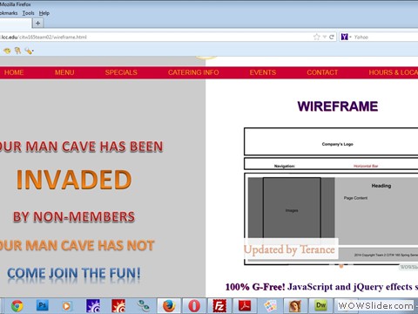Open the SPECIALS navigation link
The width and height of the screenshot is (418, 314).
[121, 72]
